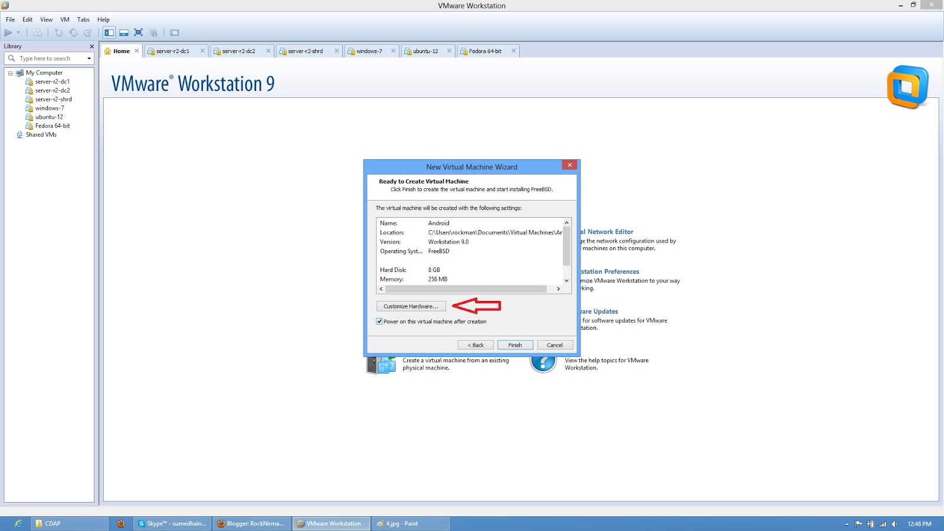Select Fedora 64-bit in the Library tree
The height and width of the screenshot is (531, 944).
pos(53,126)
